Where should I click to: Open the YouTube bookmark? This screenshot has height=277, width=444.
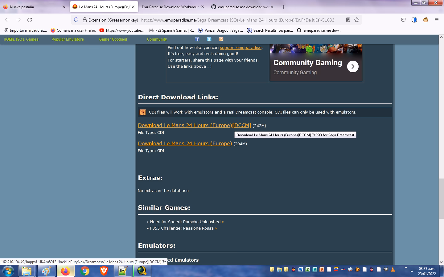click(122, 30)
